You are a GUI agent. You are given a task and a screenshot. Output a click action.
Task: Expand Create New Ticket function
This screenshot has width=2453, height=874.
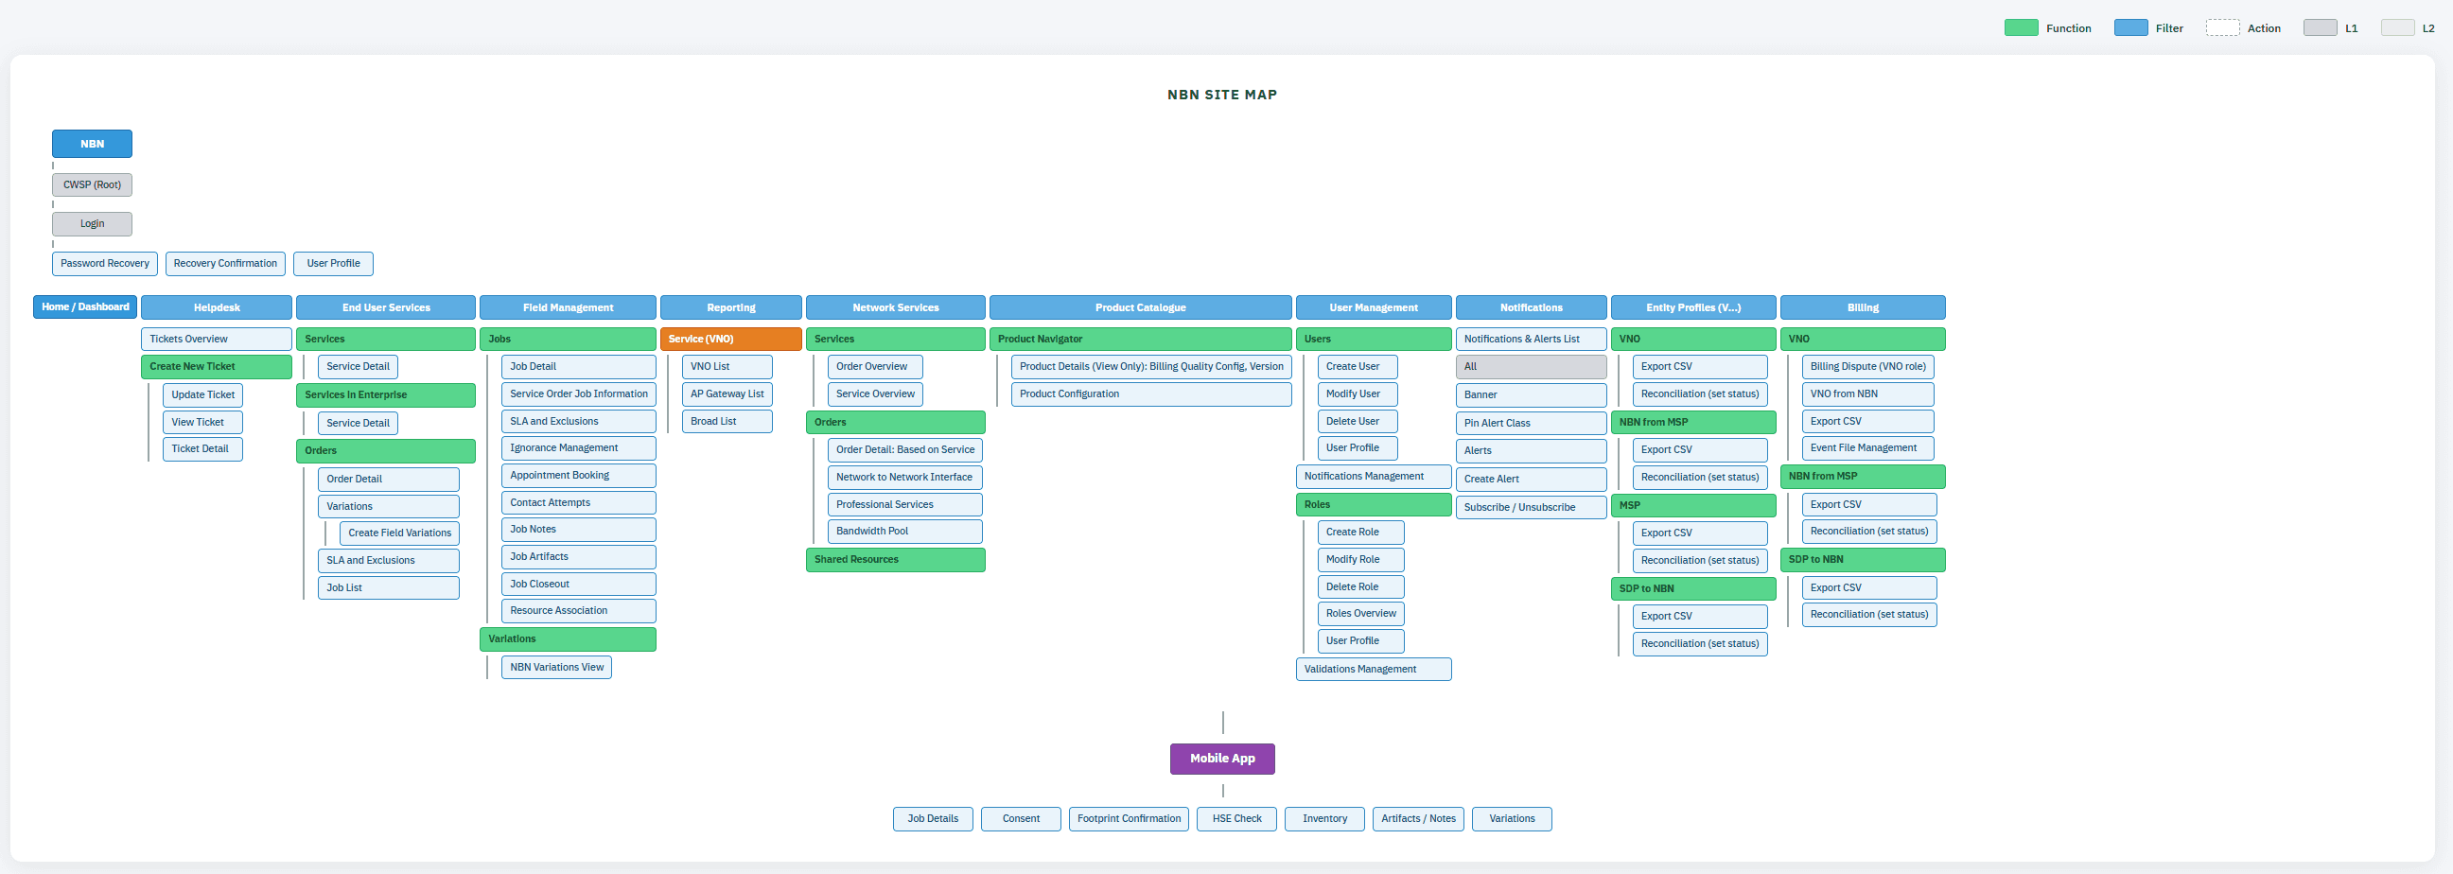tap(218, 367)
